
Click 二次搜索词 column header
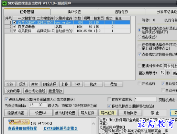click(x=45, y=18)
